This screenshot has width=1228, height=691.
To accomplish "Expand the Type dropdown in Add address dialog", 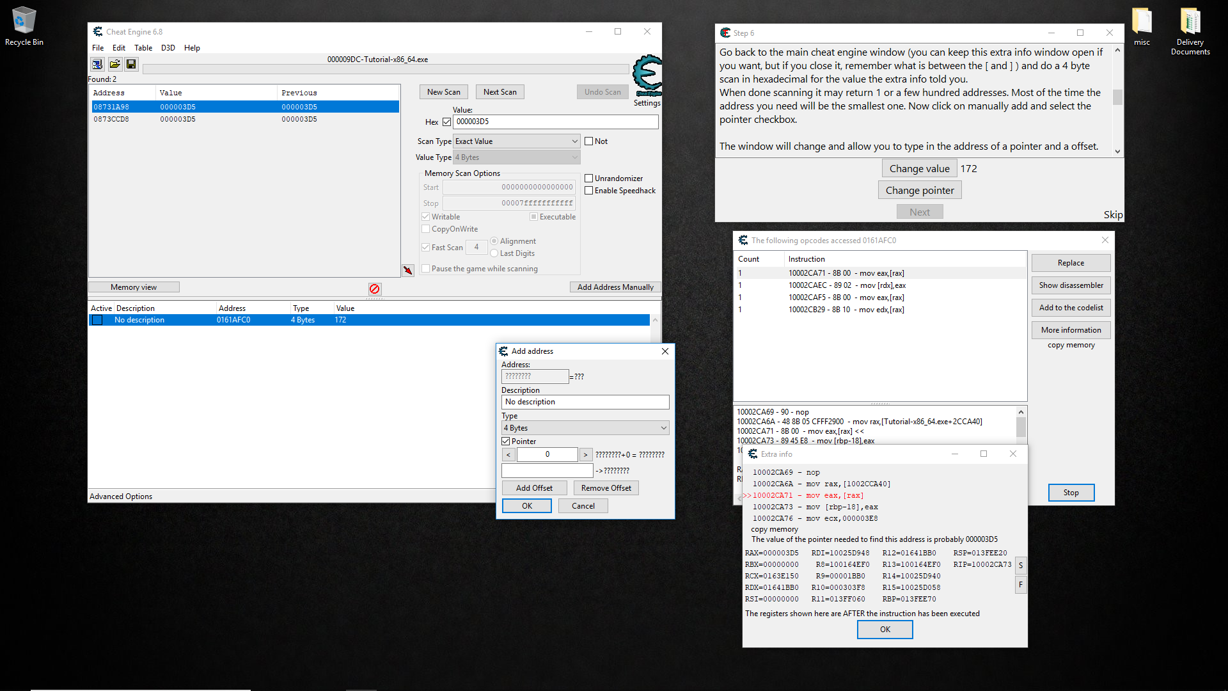I will [x=665, y=429].
